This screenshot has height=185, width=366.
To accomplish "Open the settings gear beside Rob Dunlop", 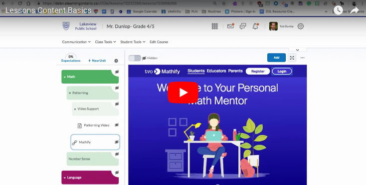I will [301, 26].
